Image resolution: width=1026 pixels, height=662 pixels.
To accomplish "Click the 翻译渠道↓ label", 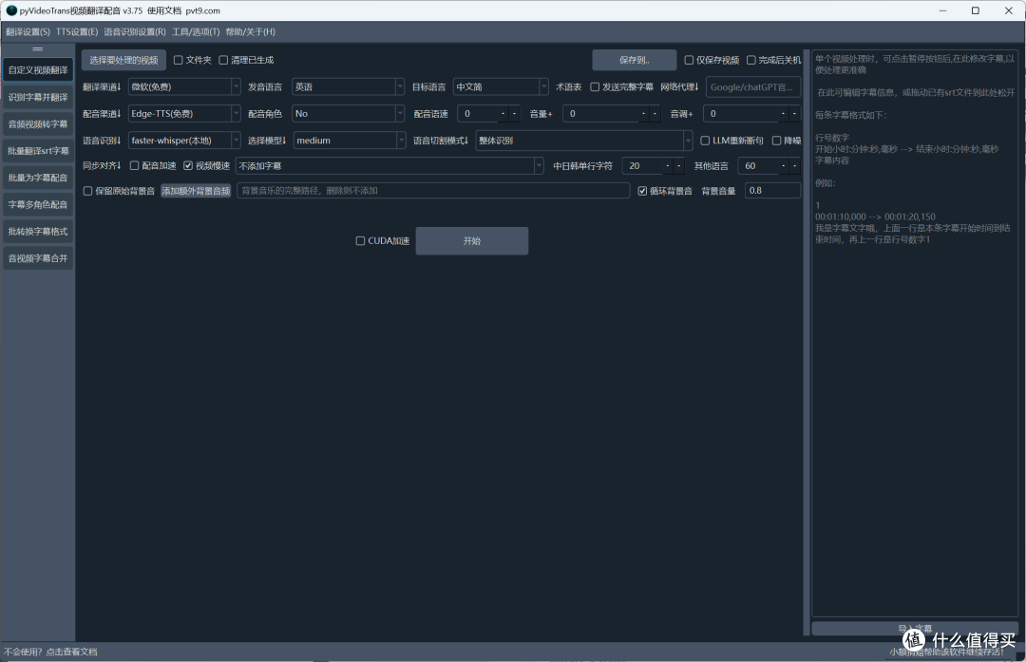I will click(x=102, y=86).
